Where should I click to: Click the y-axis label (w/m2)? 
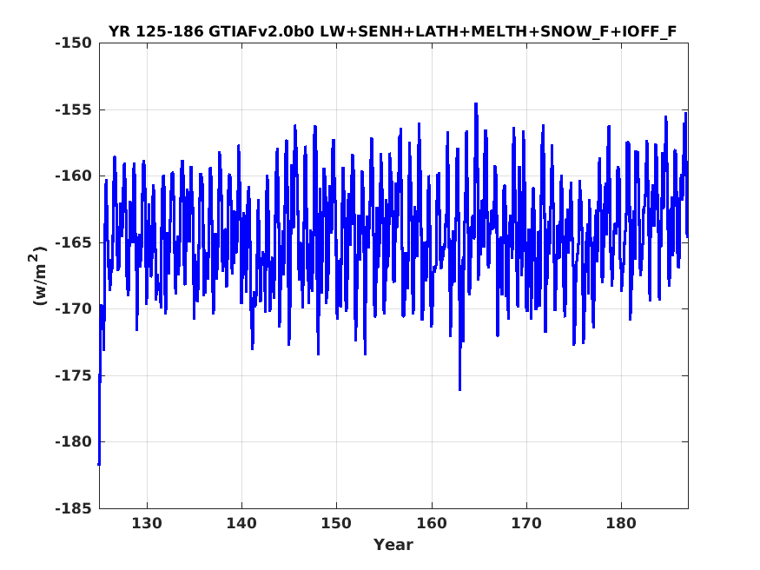click(x=39, y=275)
